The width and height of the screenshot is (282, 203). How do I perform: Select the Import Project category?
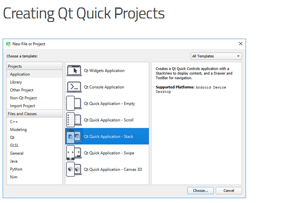pos(35,106)
